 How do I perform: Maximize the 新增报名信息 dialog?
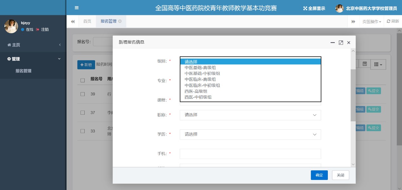click(341, 42)
